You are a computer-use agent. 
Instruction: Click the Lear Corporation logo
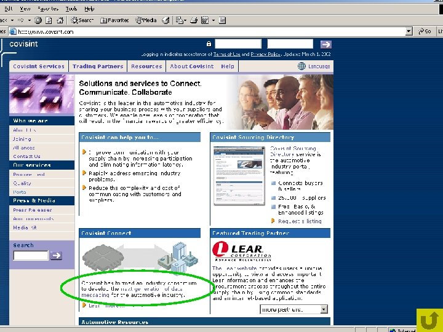[x=242, y=251]
